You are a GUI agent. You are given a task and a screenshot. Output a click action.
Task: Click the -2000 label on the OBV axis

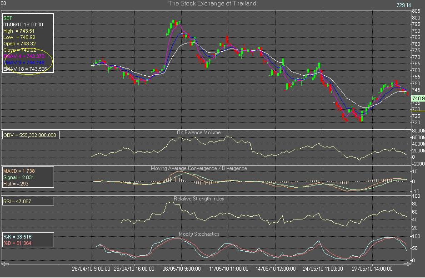pos(418,164)
